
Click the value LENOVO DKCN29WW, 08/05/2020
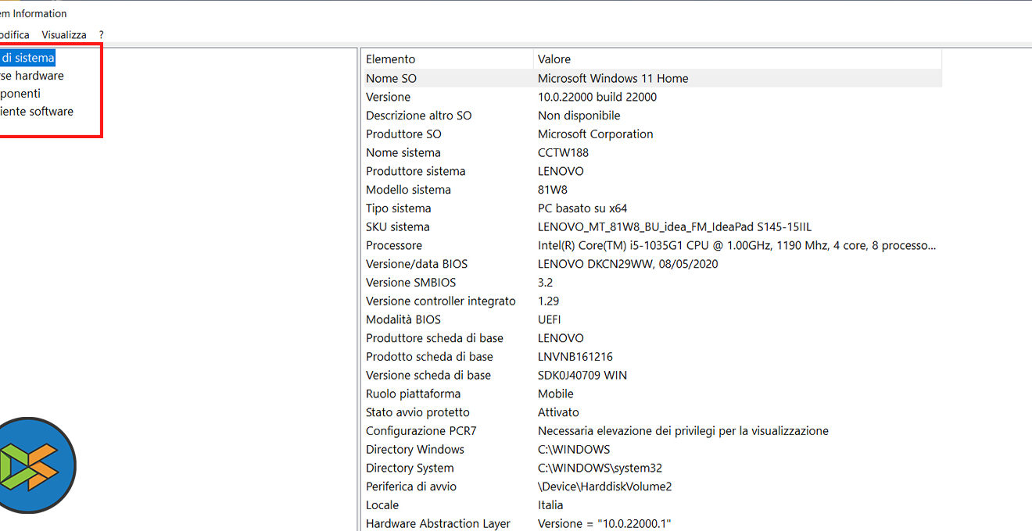coord(628,264)
